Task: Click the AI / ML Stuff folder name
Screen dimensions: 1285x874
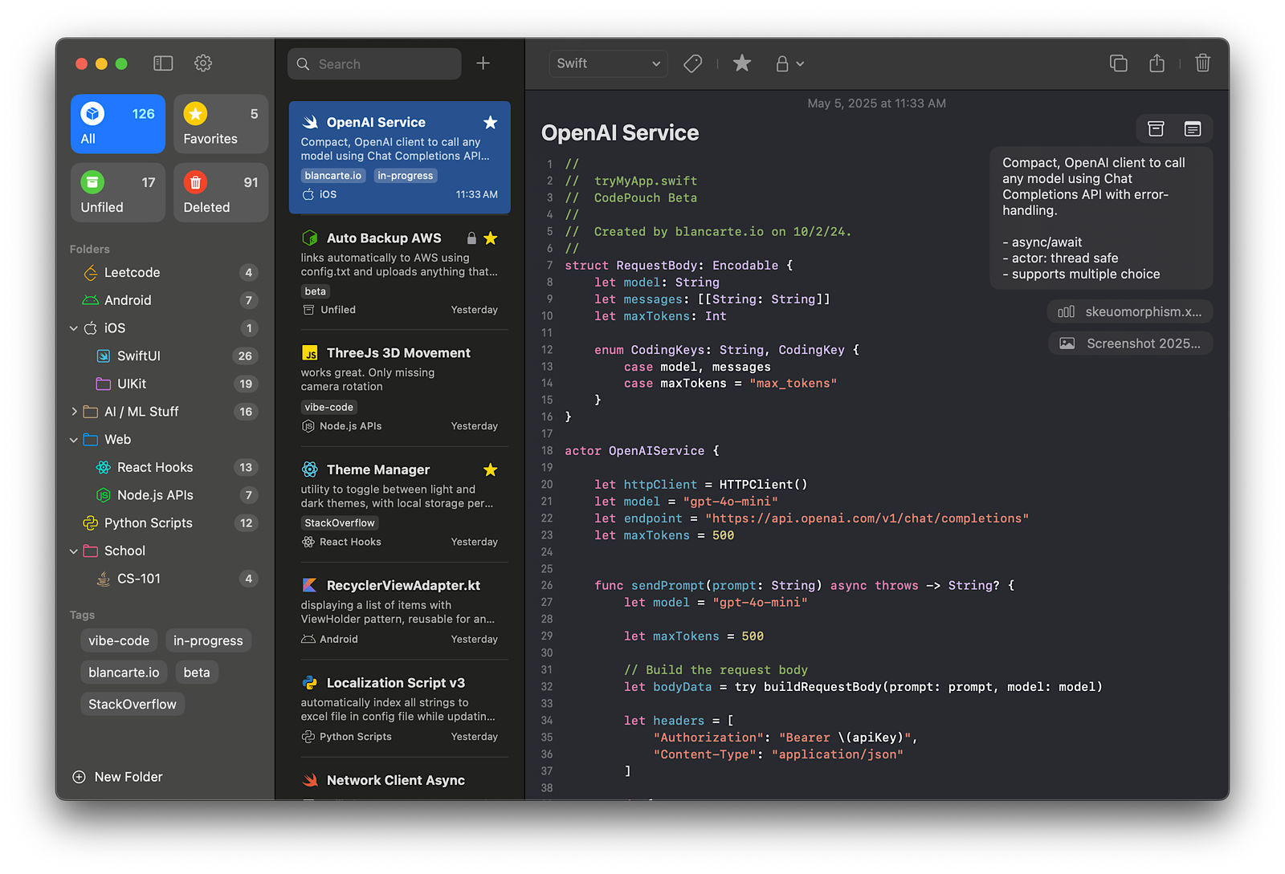Action: click(x=141, y=412)
